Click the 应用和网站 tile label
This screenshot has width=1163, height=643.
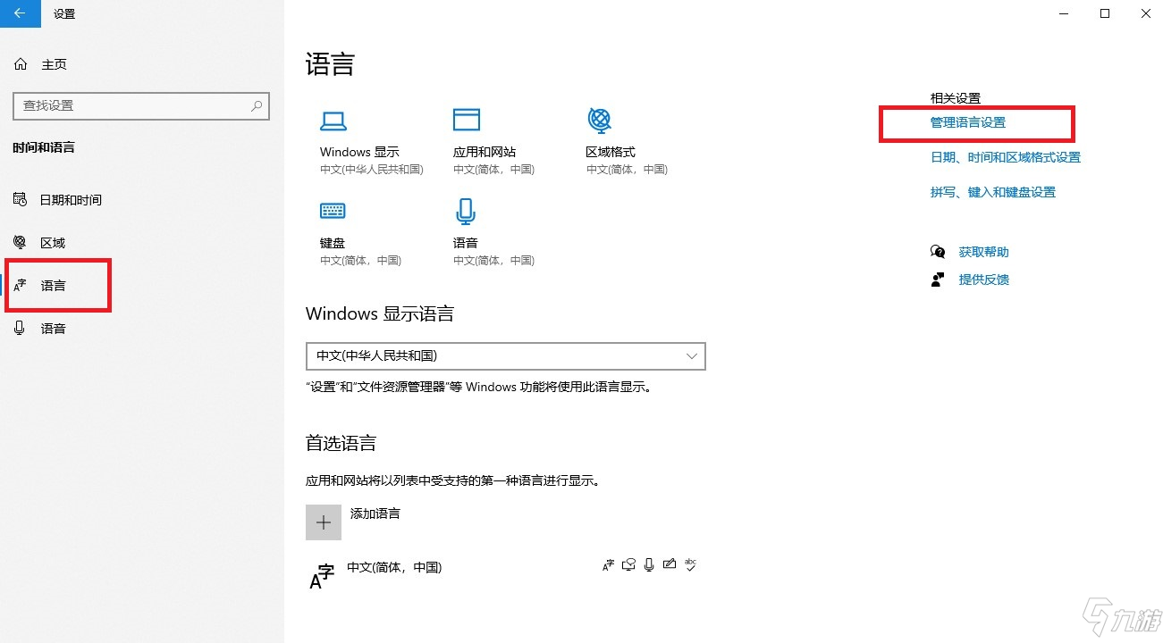point(485,152)
